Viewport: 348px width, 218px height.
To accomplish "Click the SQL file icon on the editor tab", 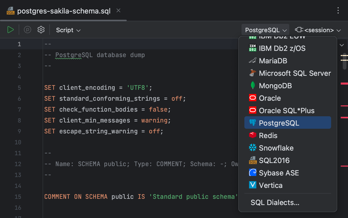I will [10, 11].
